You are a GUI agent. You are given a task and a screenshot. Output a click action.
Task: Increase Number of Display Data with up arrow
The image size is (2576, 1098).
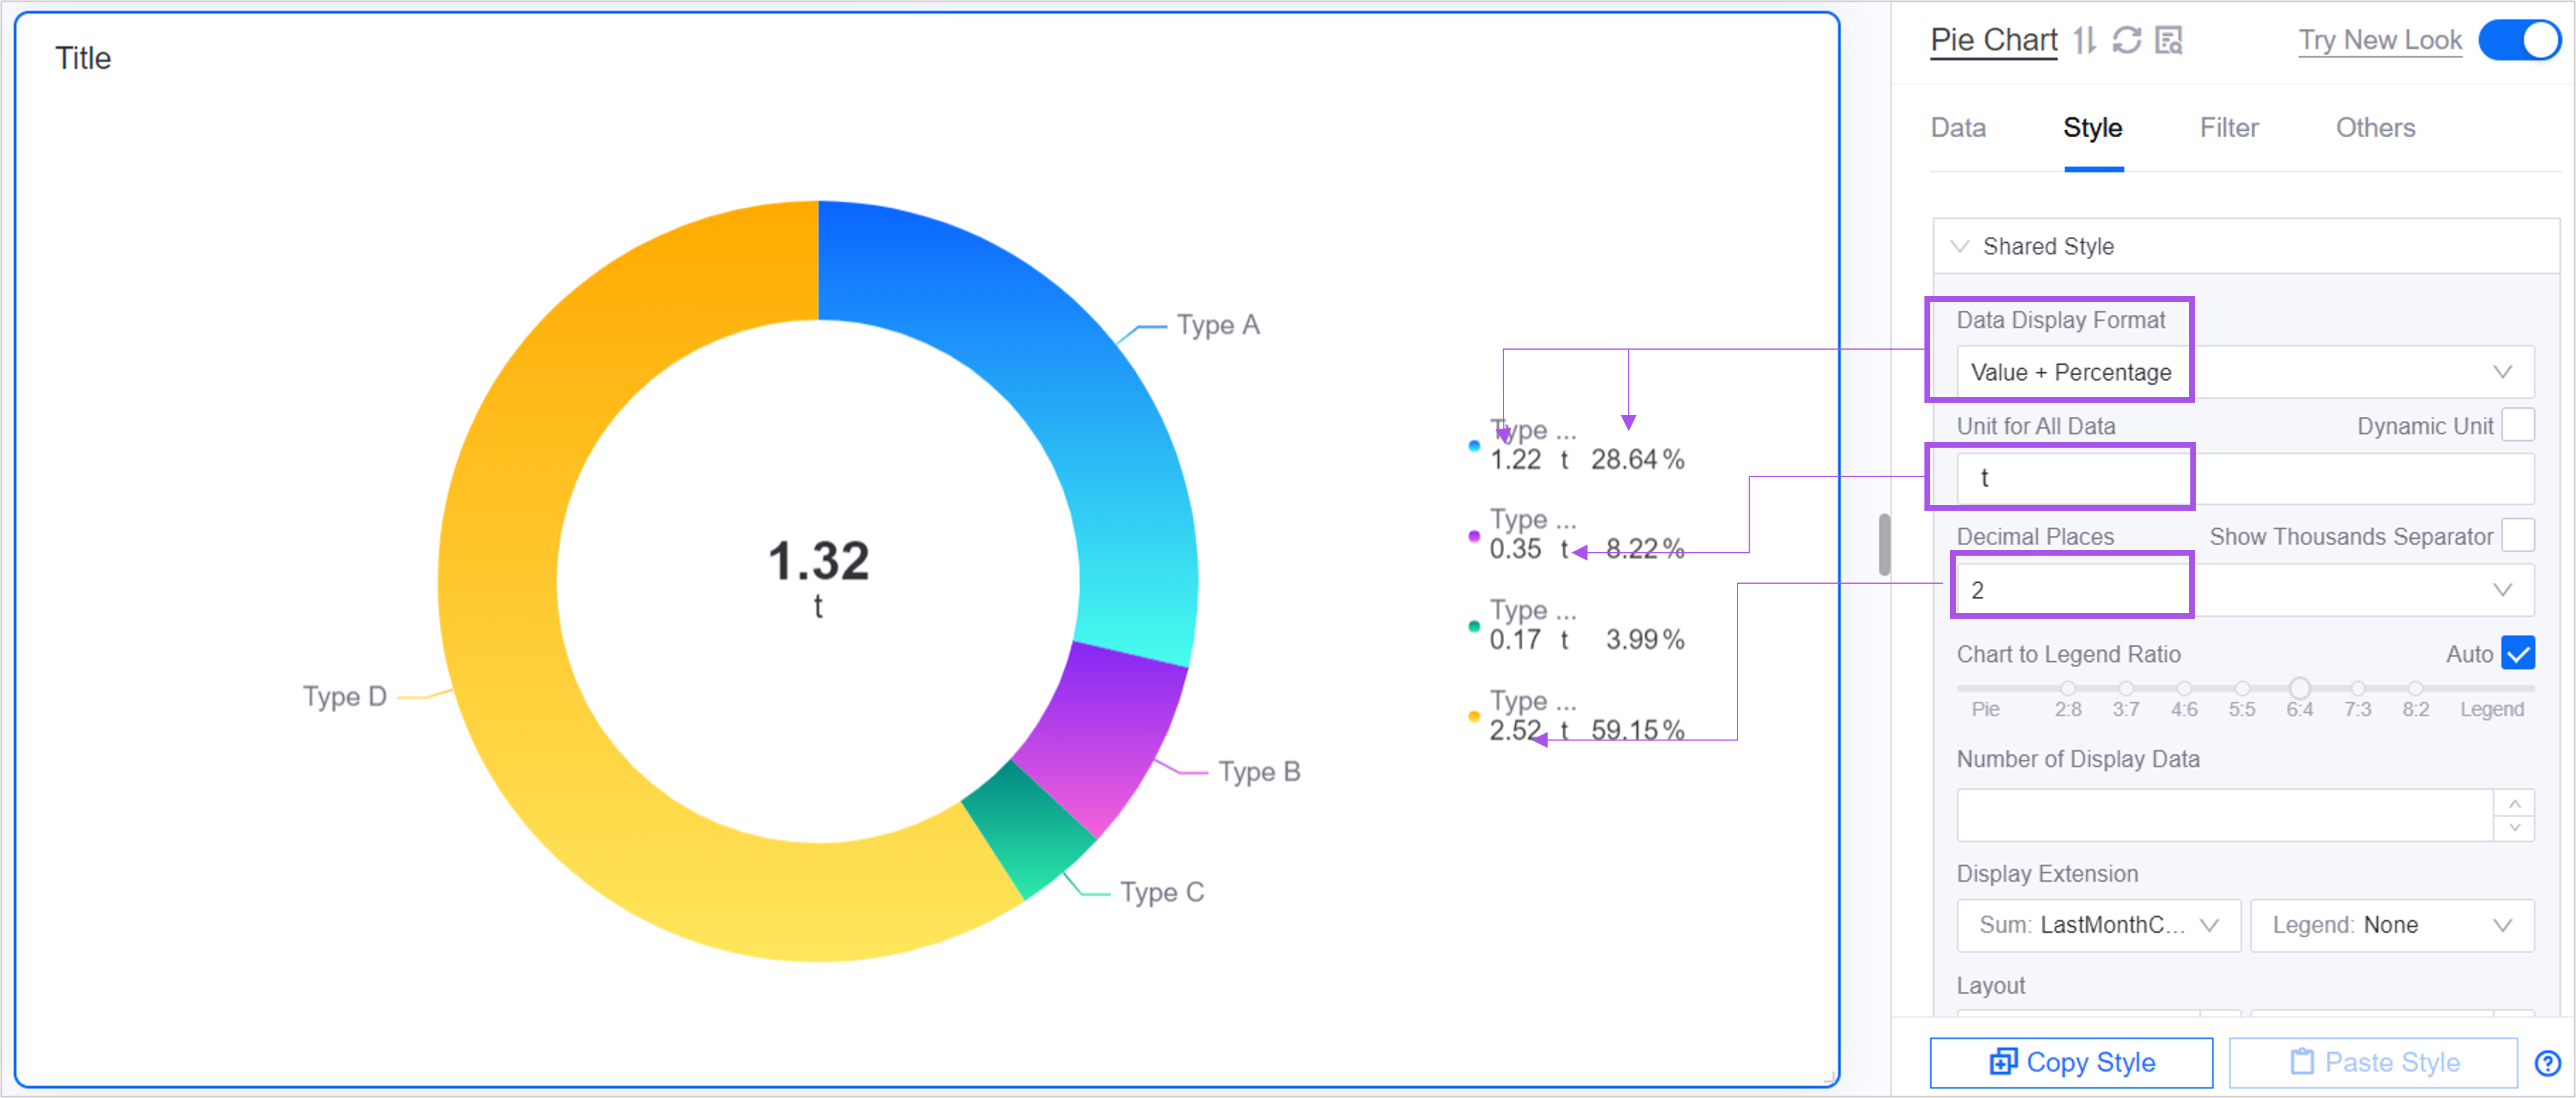2514,803
